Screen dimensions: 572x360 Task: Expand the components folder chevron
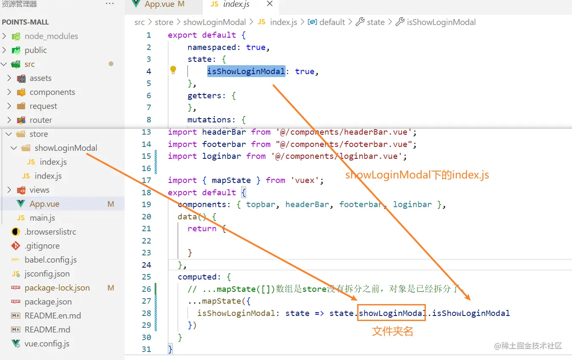click(9, 92)
